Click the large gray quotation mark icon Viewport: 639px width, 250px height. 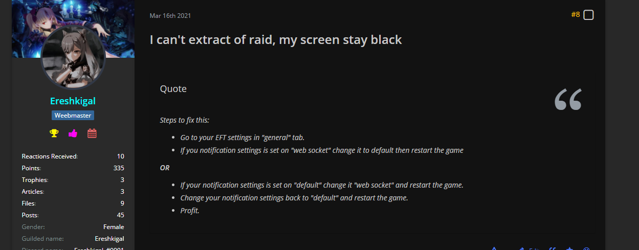pyautogui.click(x=568, y=99)
